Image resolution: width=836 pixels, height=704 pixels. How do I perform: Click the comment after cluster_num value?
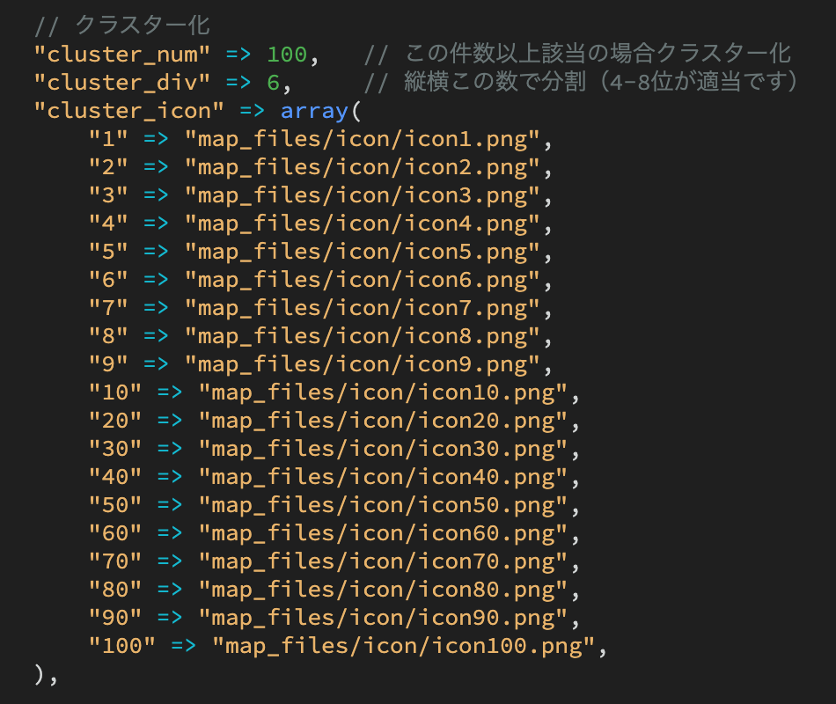tap(577, 54)
